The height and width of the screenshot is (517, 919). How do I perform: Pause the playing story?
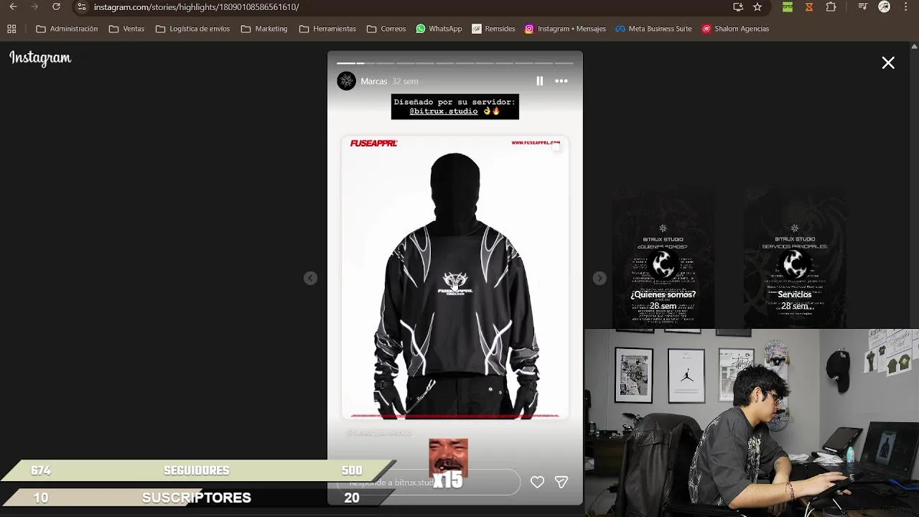tap(540, 81)
